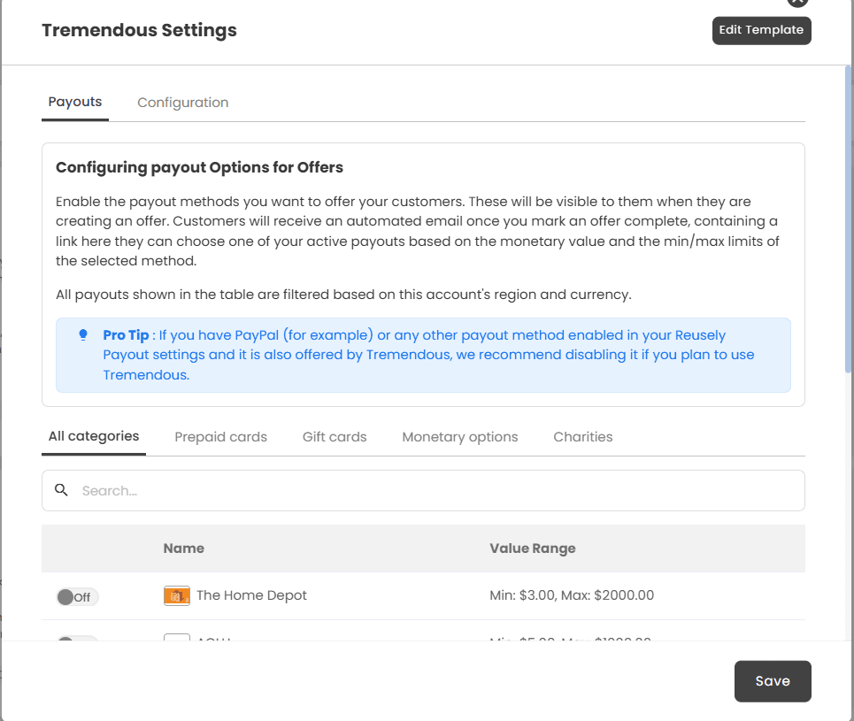
Task: Click the Pro Tip lightbulb icon
Action: pos(83,335)
